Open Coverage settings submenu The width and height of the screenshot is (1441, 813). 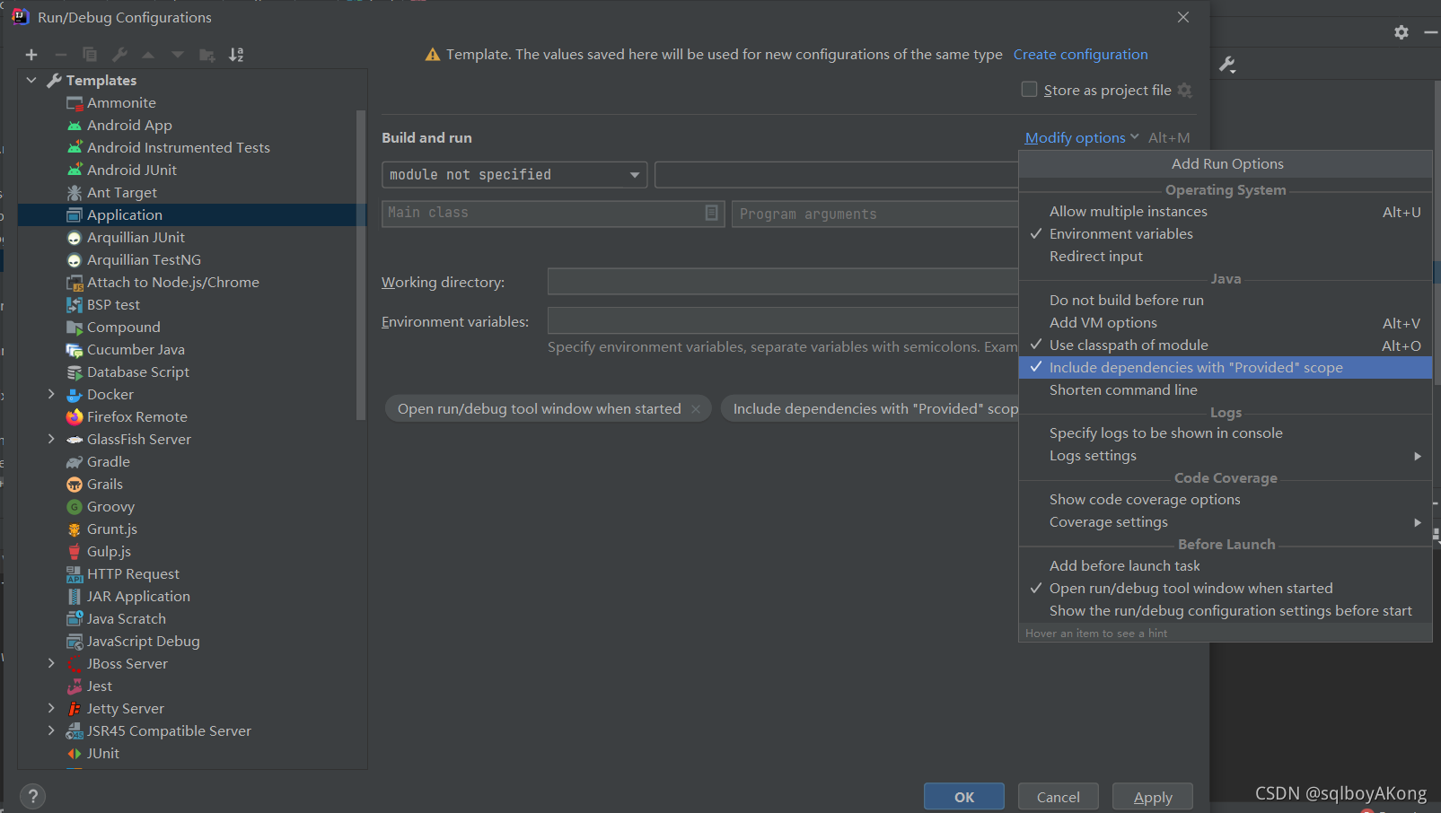[1225, 522]
